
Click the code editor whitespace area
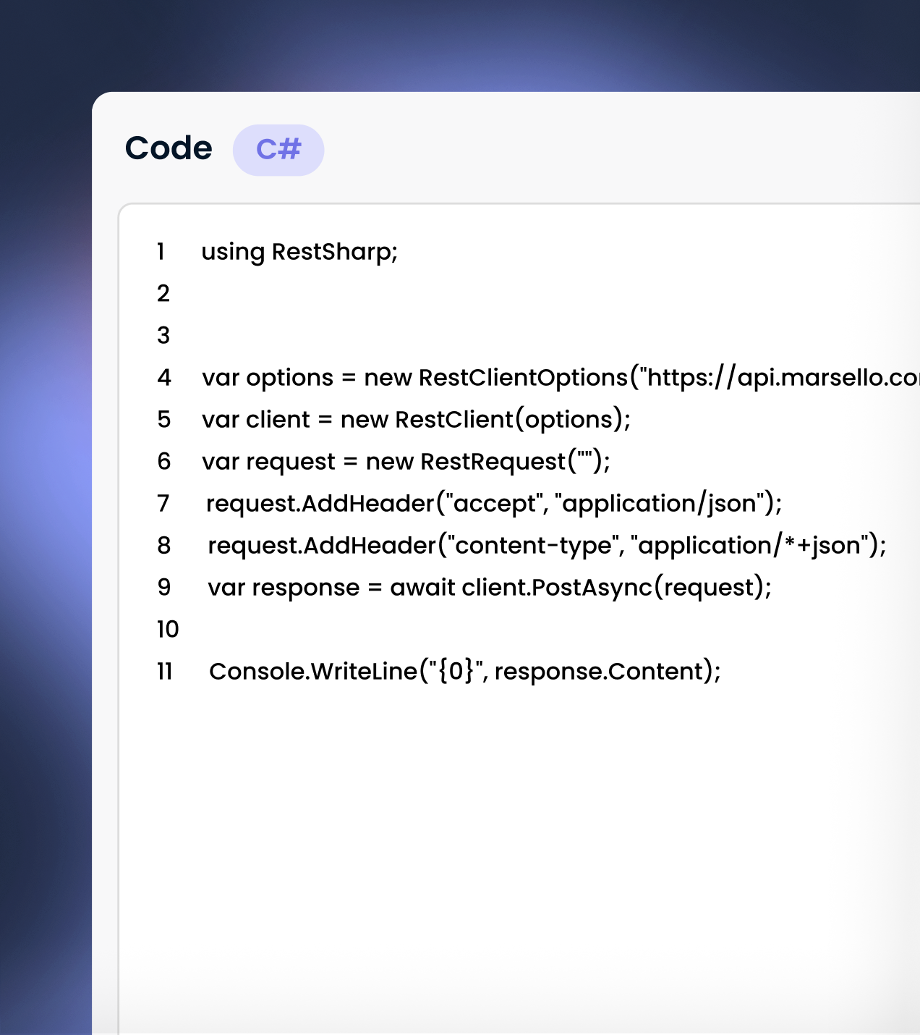pyautogui.click(x=506, y=832)
